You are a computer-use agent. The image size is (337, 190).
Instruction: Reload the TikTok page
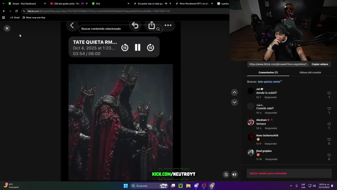(16, 11)
